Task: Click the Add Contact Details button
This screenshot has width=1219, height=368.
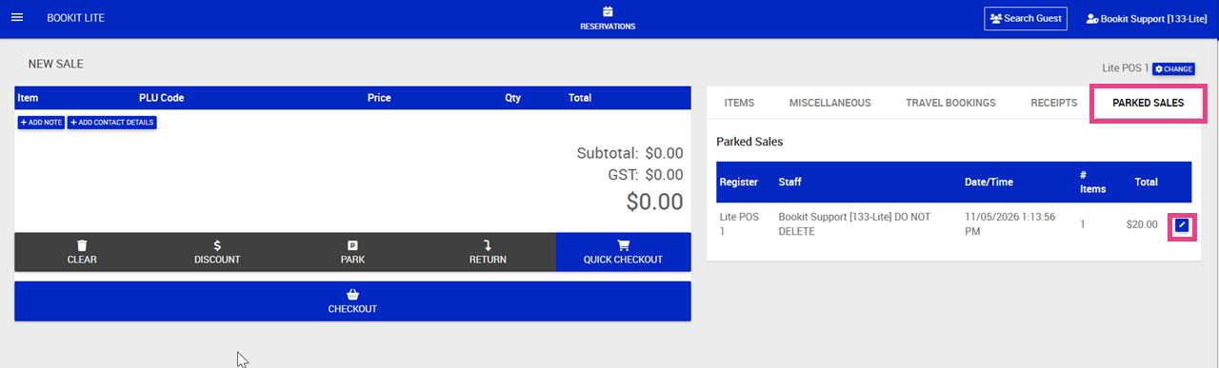Action: point(111,123)
